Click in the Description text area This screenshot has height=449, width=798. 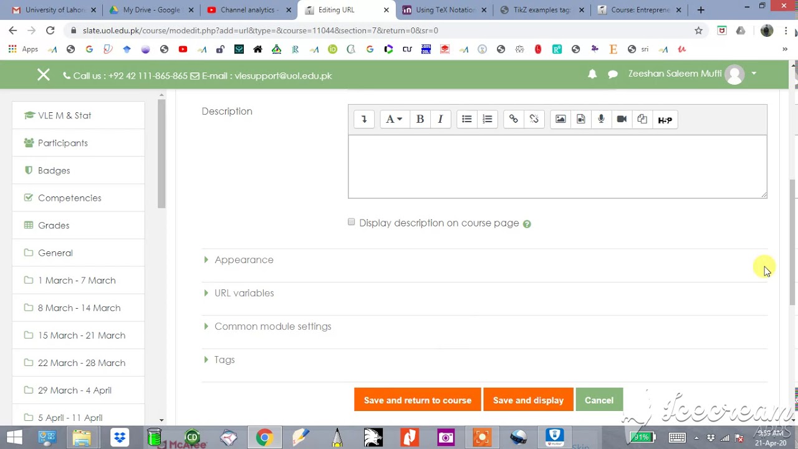[x=557, y=167]
